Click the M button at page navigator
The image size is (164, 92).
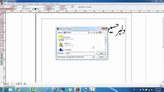(5, 84)
